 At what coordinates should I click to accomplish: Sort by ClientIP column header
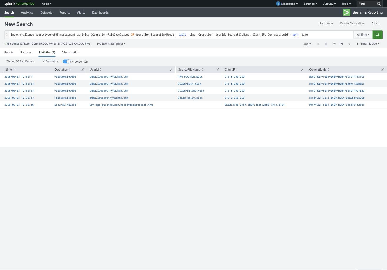point(231,70)
